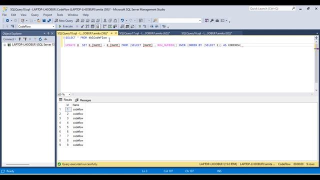Switch to the SQLQuery16.sql tab

point(206,33)
